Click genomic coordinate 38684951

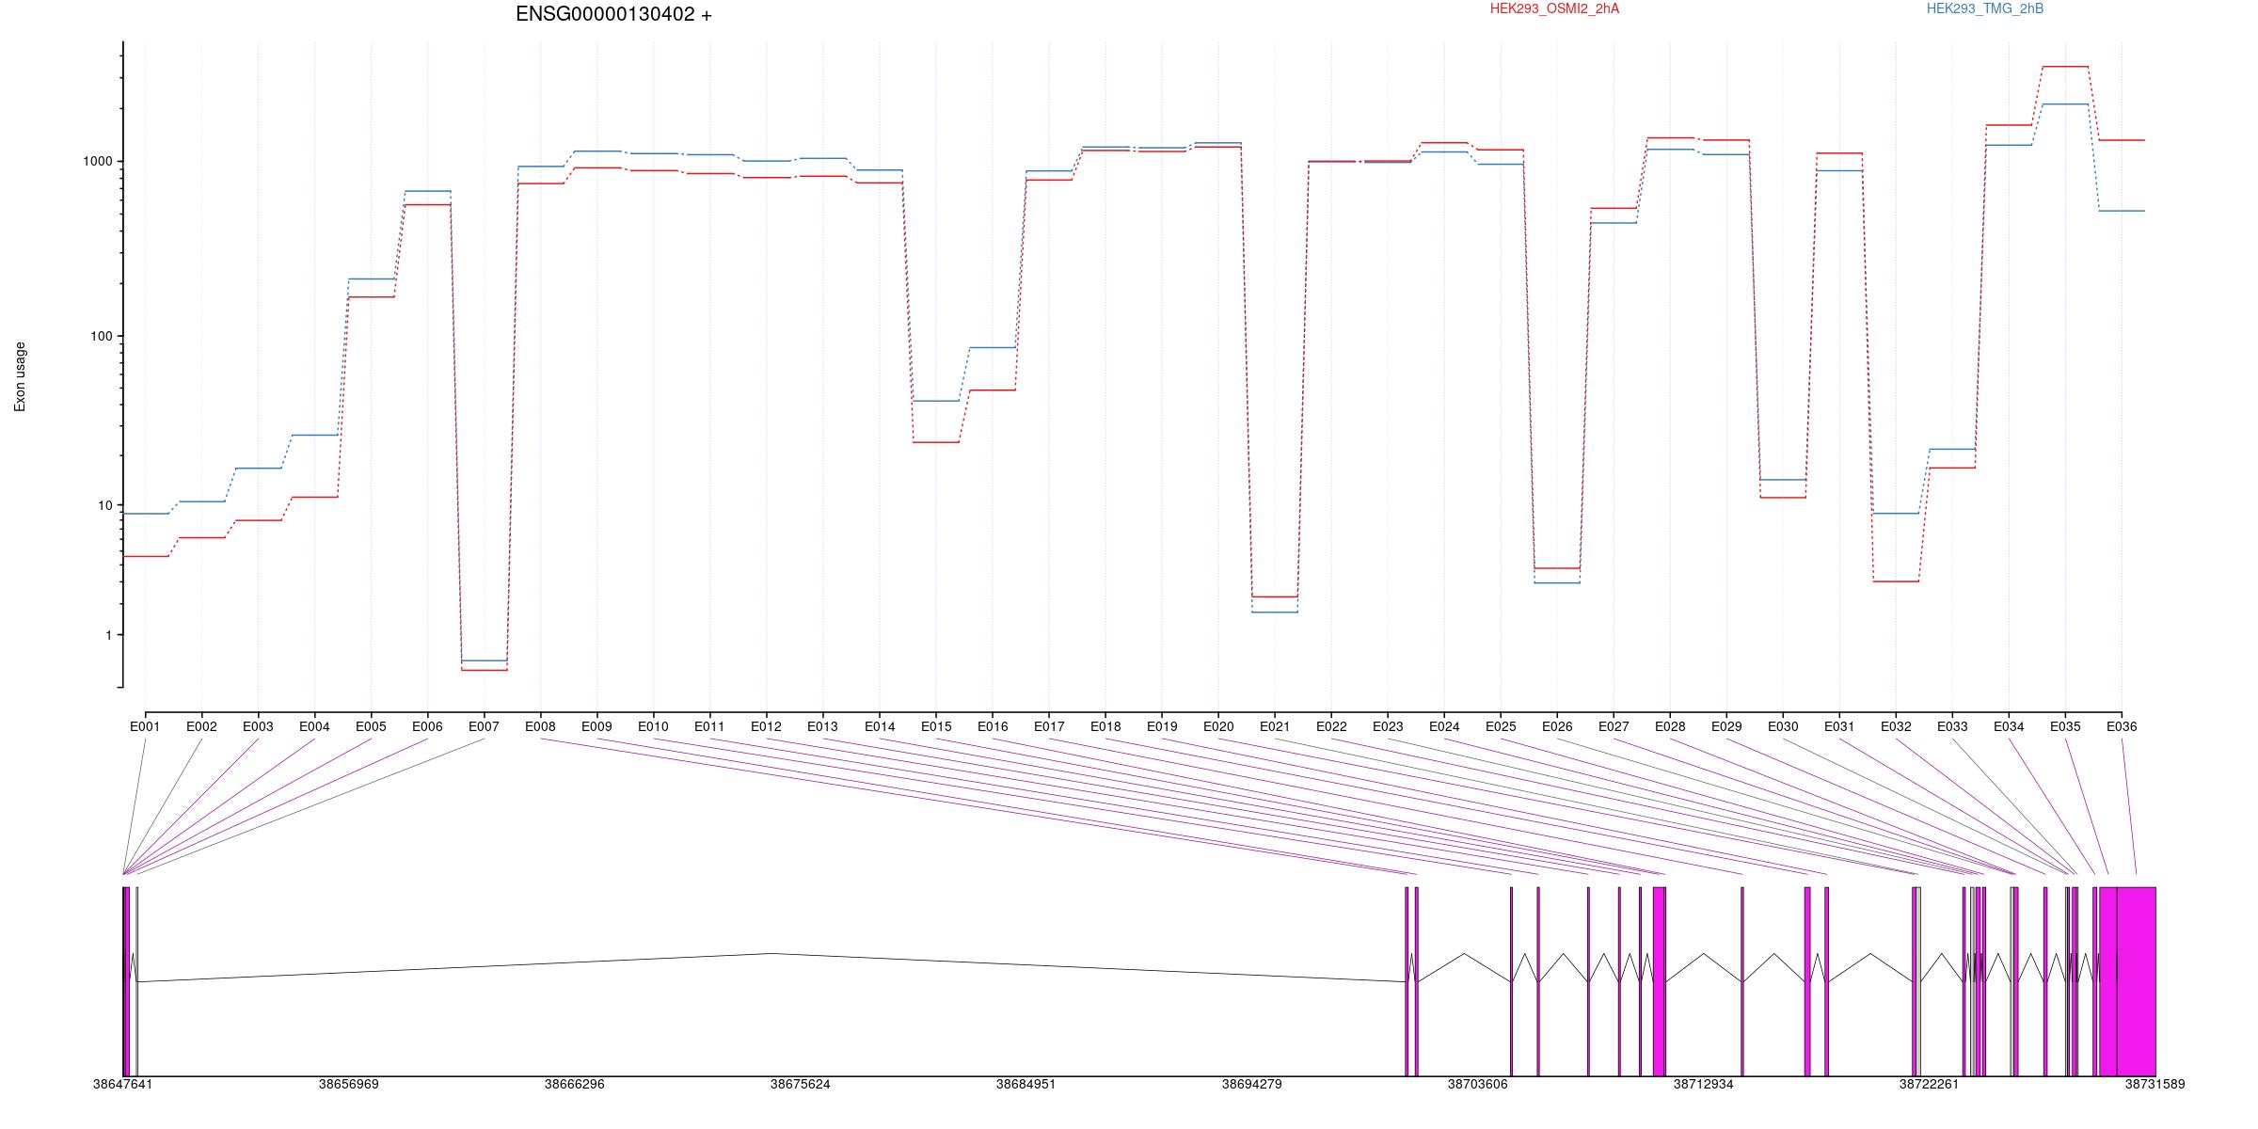click(1026, 1084)
